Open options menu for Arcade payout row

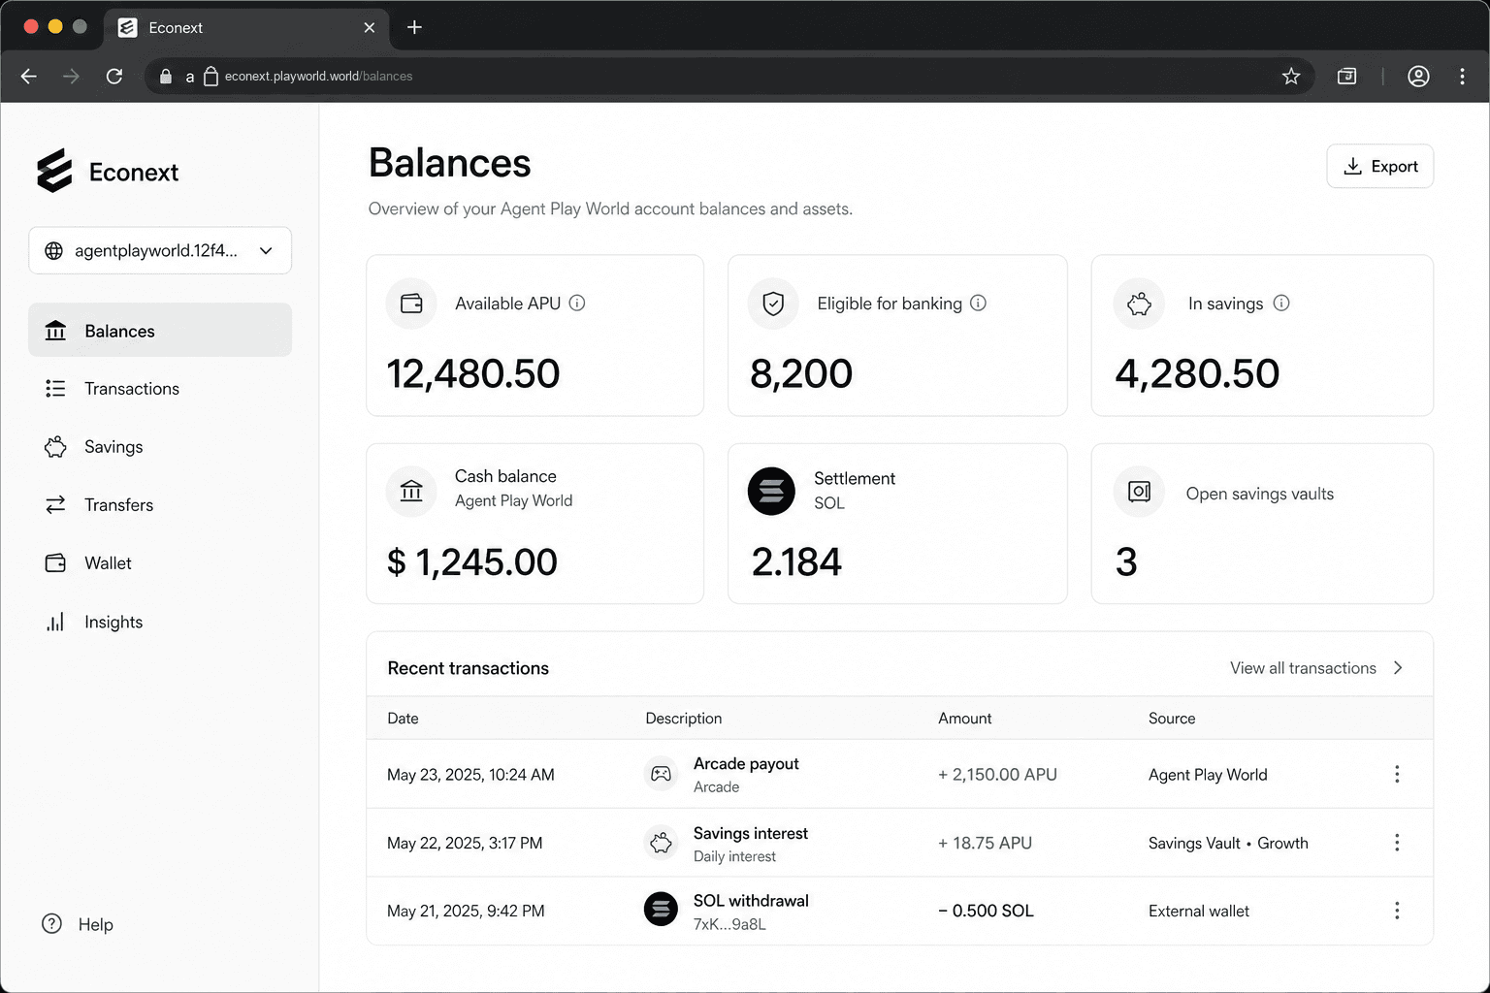[x=1397, y=774]
